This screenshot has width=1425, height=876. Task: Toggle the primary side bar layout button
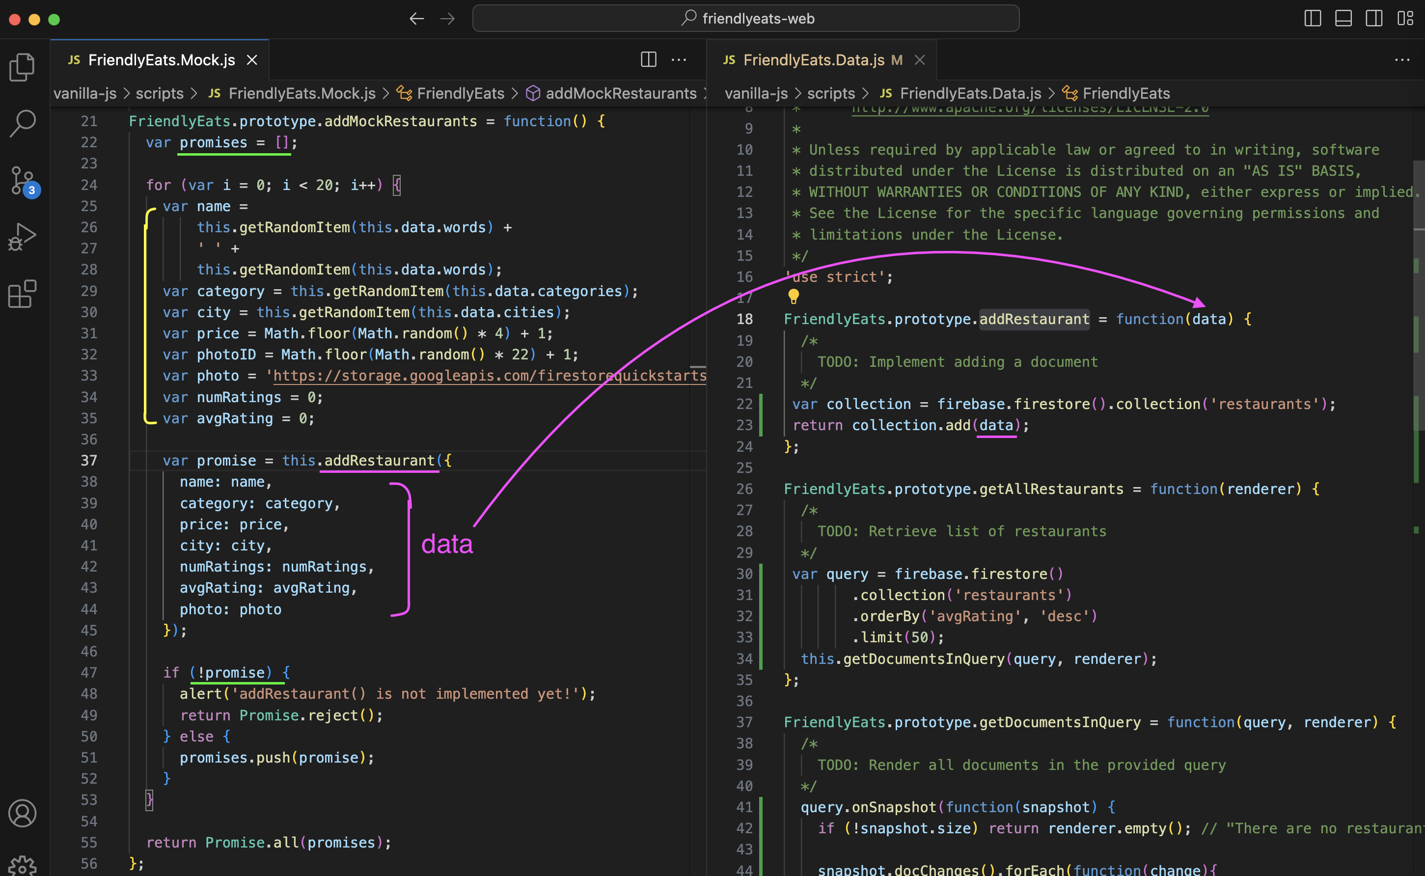coord(1312,19)
